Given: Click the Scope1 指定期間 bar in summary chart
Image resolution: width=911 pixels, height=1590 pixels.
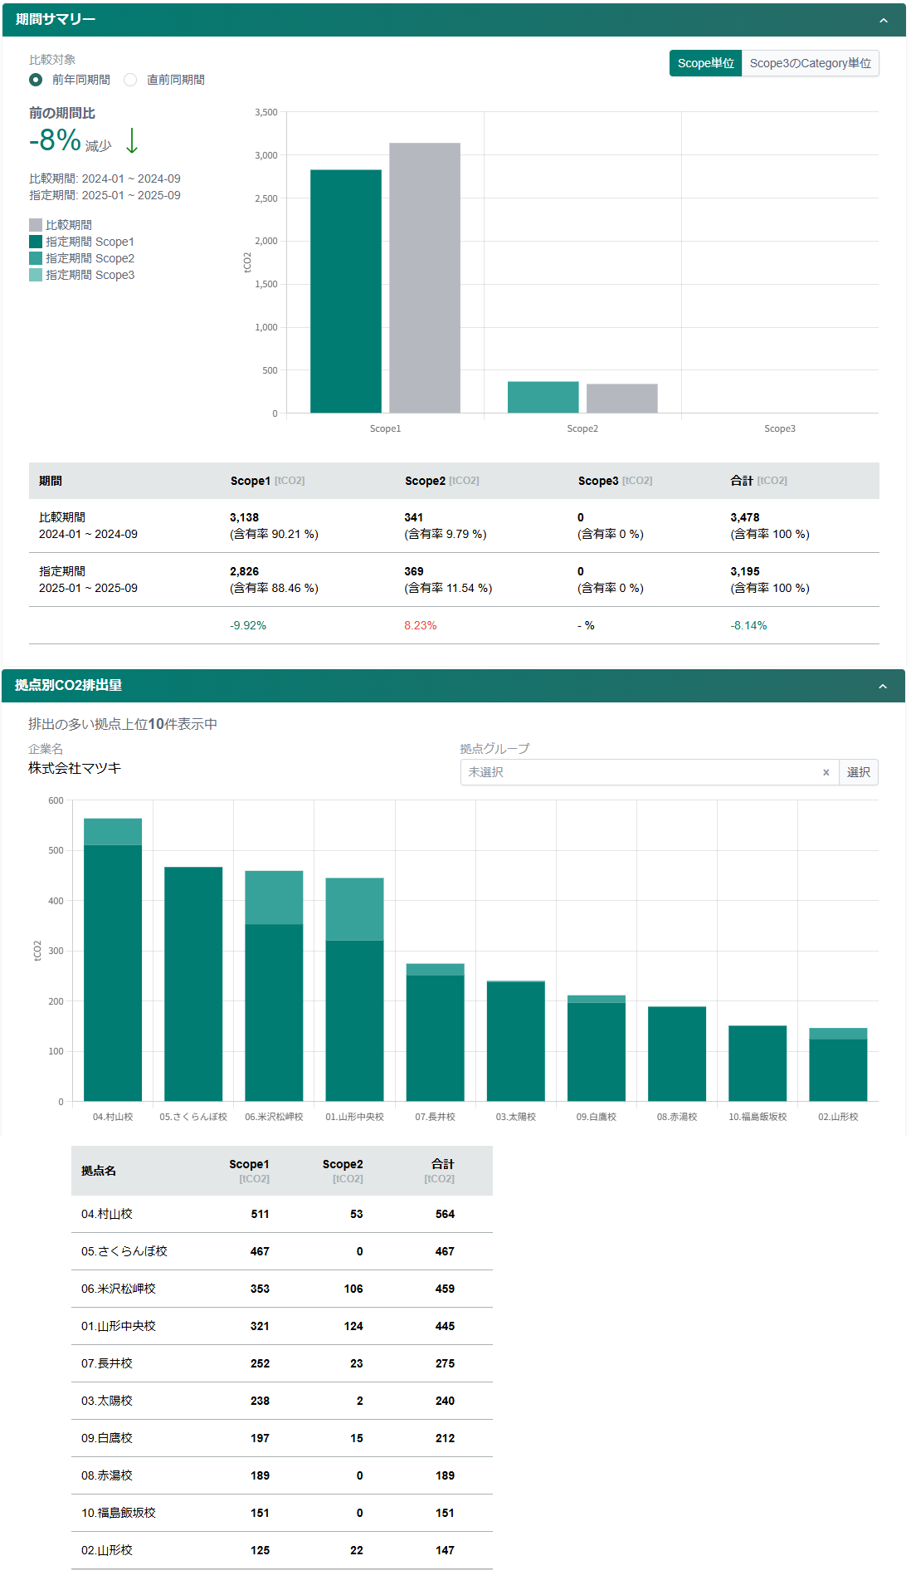Looking at the screenshot, I should coord(345,291).
